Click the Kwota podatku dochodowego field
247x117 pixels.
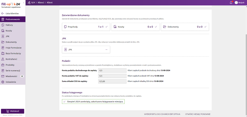(x=112, y=70)
